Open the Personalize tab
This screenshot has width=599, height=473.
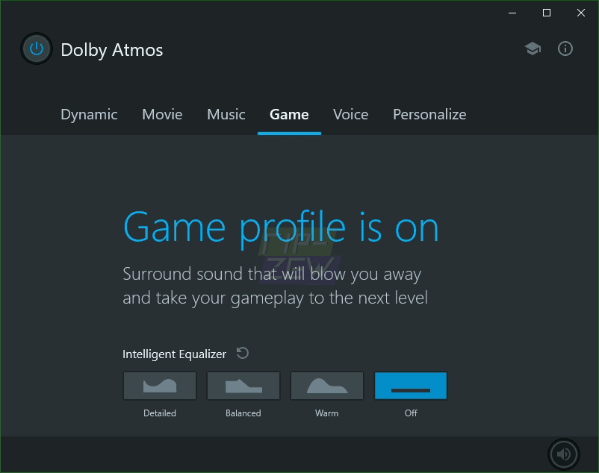(429, 114)
